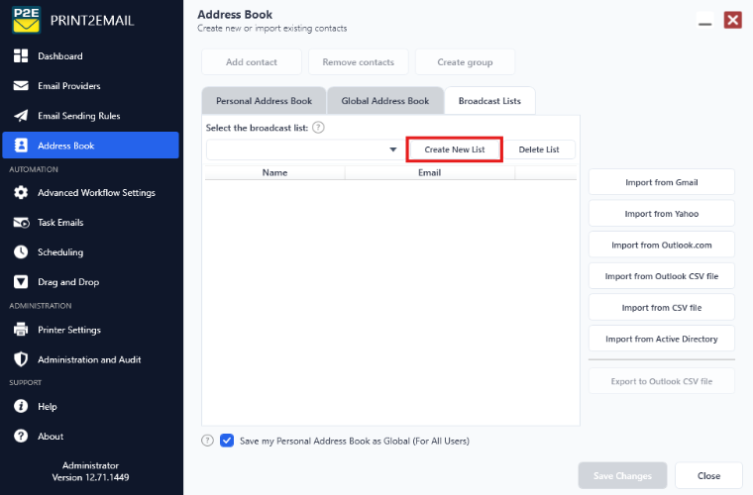Click the Administration and Audit shield icon
Image resolution: width=753 pixels, height=495 pixels.
(21, 359)
